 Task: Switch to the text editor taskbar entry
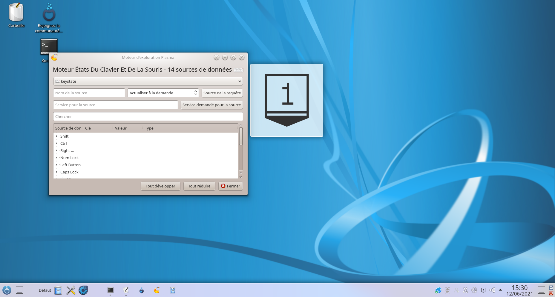126,290
